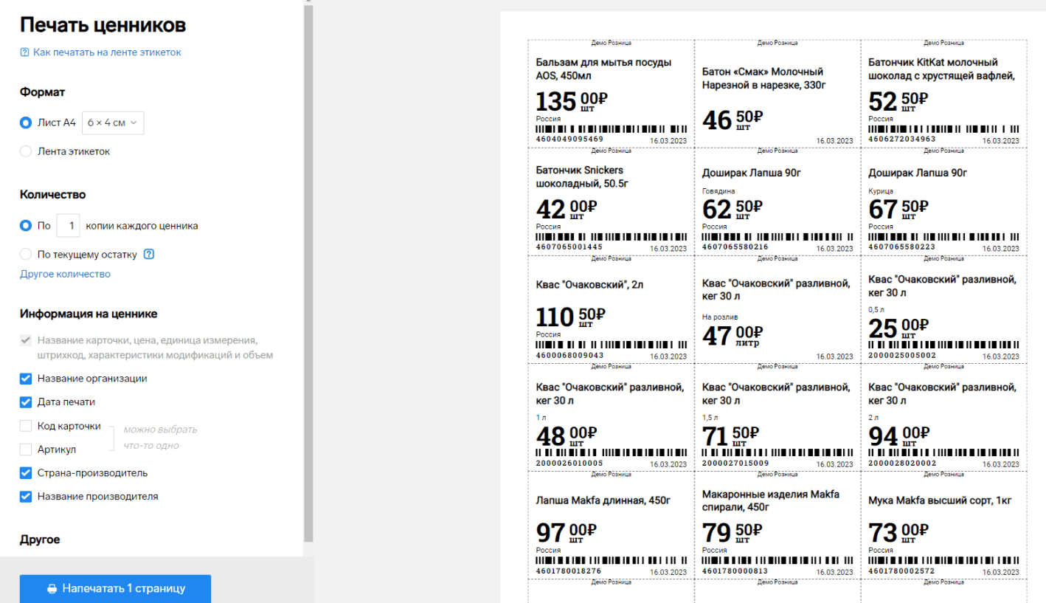
Task: Click the kvass 2 л label priced 94
Action: (944, 416)
